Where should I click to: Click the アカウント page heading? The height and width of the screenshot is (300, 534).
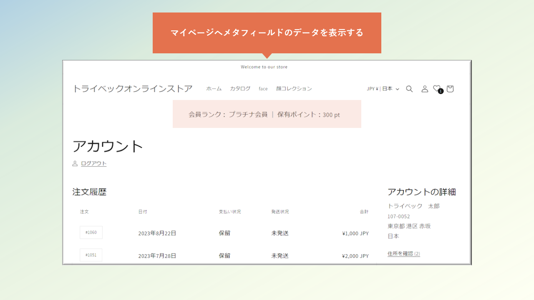click(x=108, y=146)
